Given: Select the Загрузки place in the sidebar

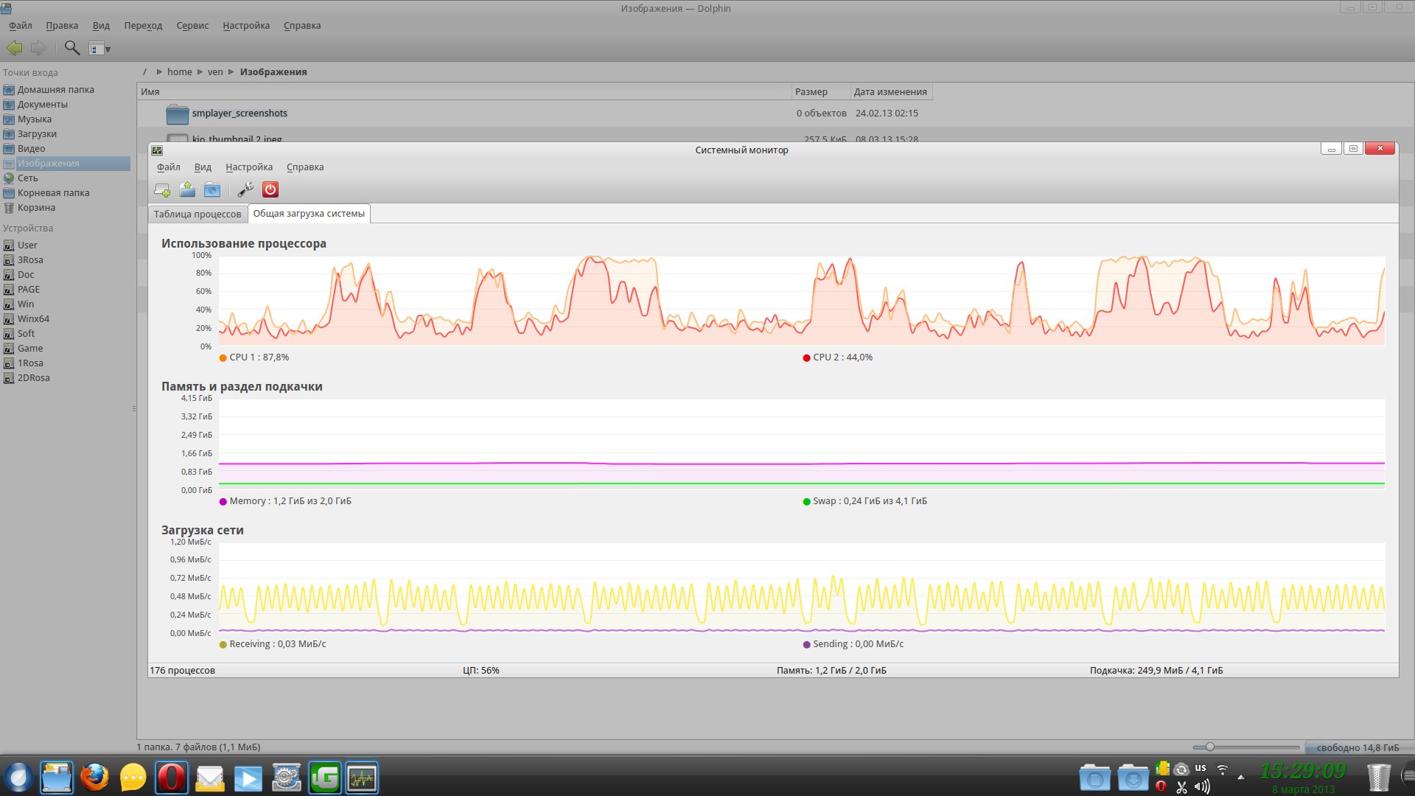Looking at the screenshot, I should click(x=37, y=134).
